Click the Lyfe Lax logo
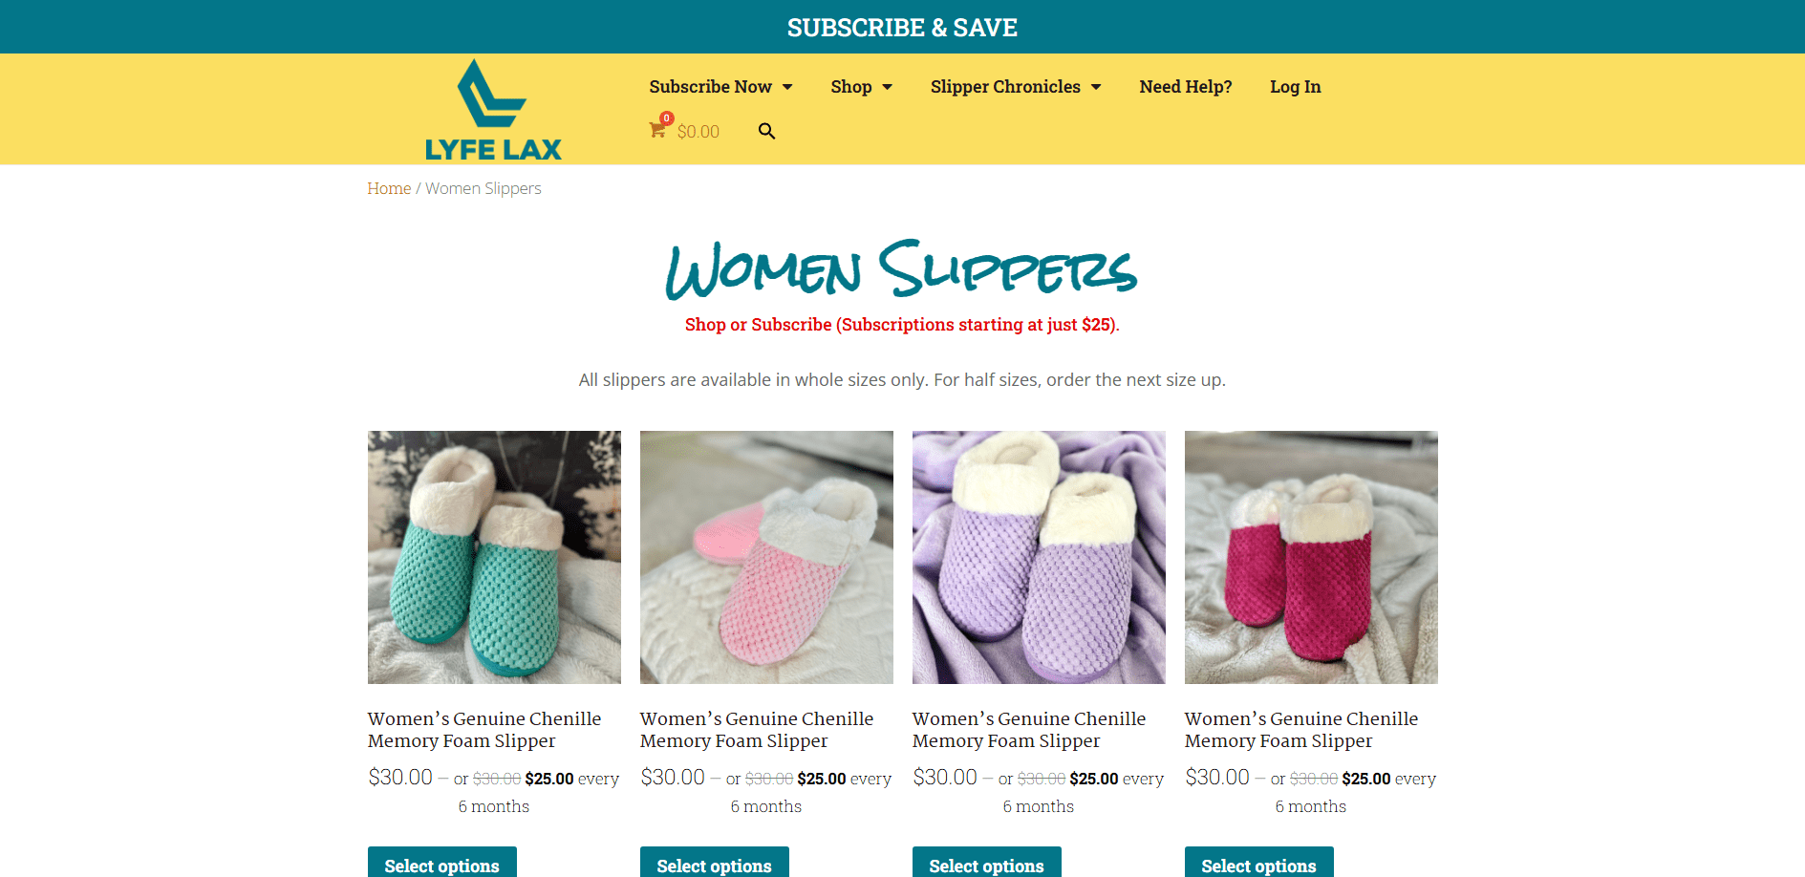 (493, 109)
